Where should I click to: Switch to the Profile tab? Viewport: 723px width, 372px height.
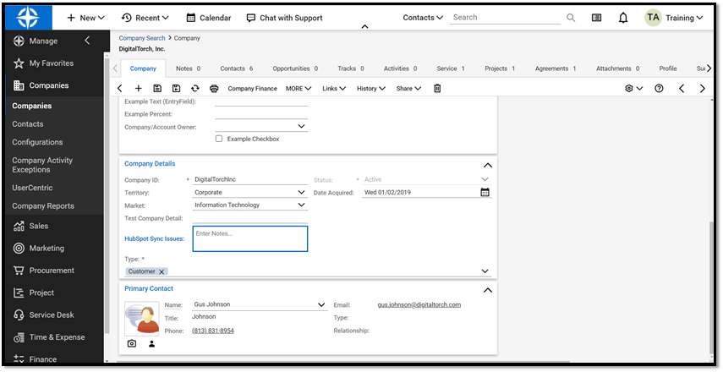pos(668,68)
